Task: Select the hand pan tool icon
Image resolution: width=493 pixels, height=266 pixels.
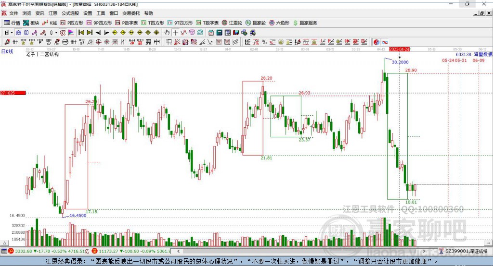Action: coord(167,33)
